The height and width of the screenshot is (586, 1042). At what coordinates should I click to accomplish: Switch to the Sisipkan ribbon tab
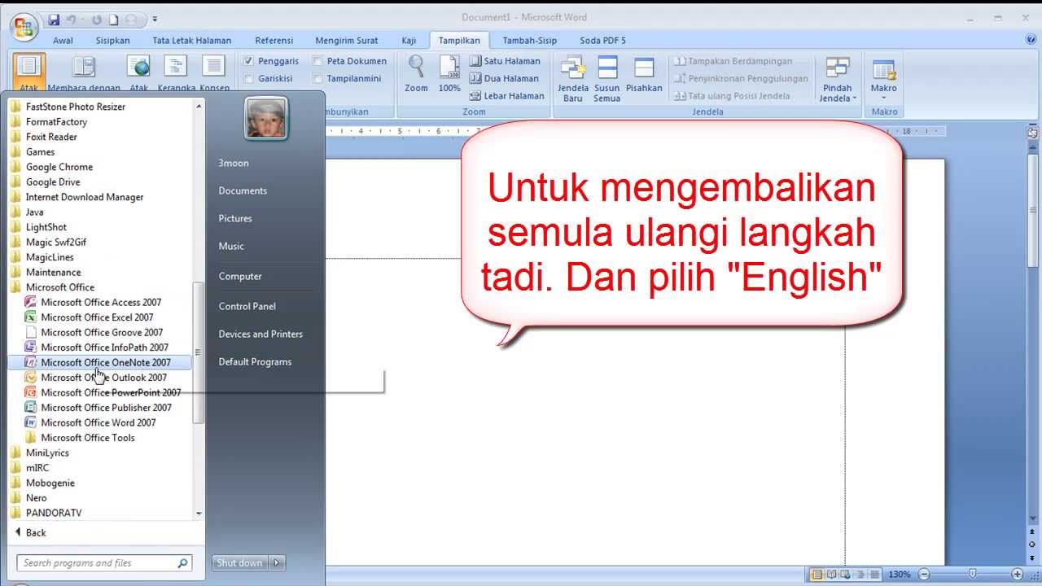pos(112,40)
